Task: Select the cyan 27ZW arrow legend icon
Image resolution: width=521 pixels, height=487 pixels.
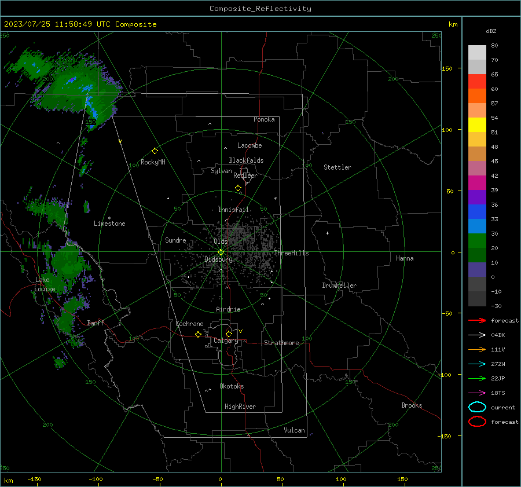Action: [477, 364]
